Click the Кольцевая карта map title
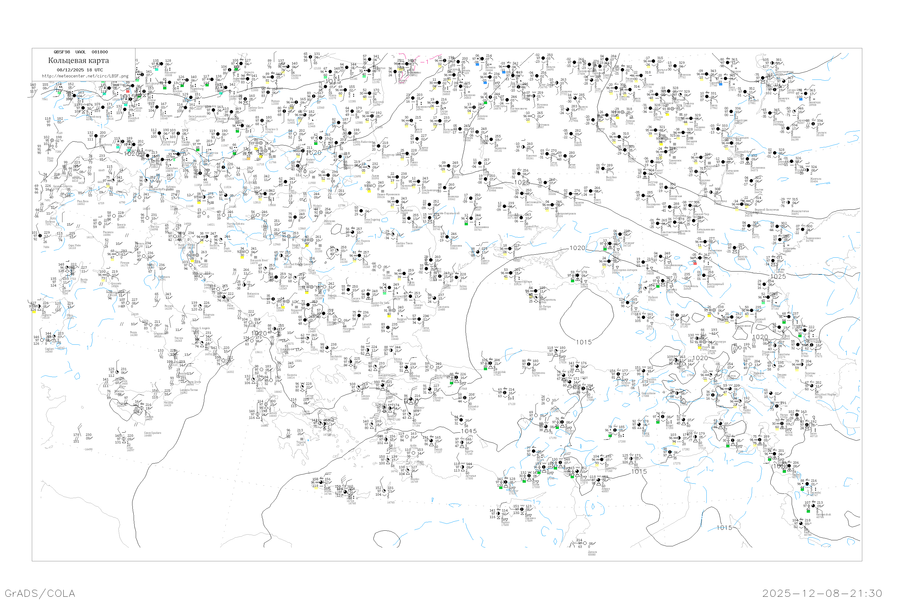 tap(78, 61)
